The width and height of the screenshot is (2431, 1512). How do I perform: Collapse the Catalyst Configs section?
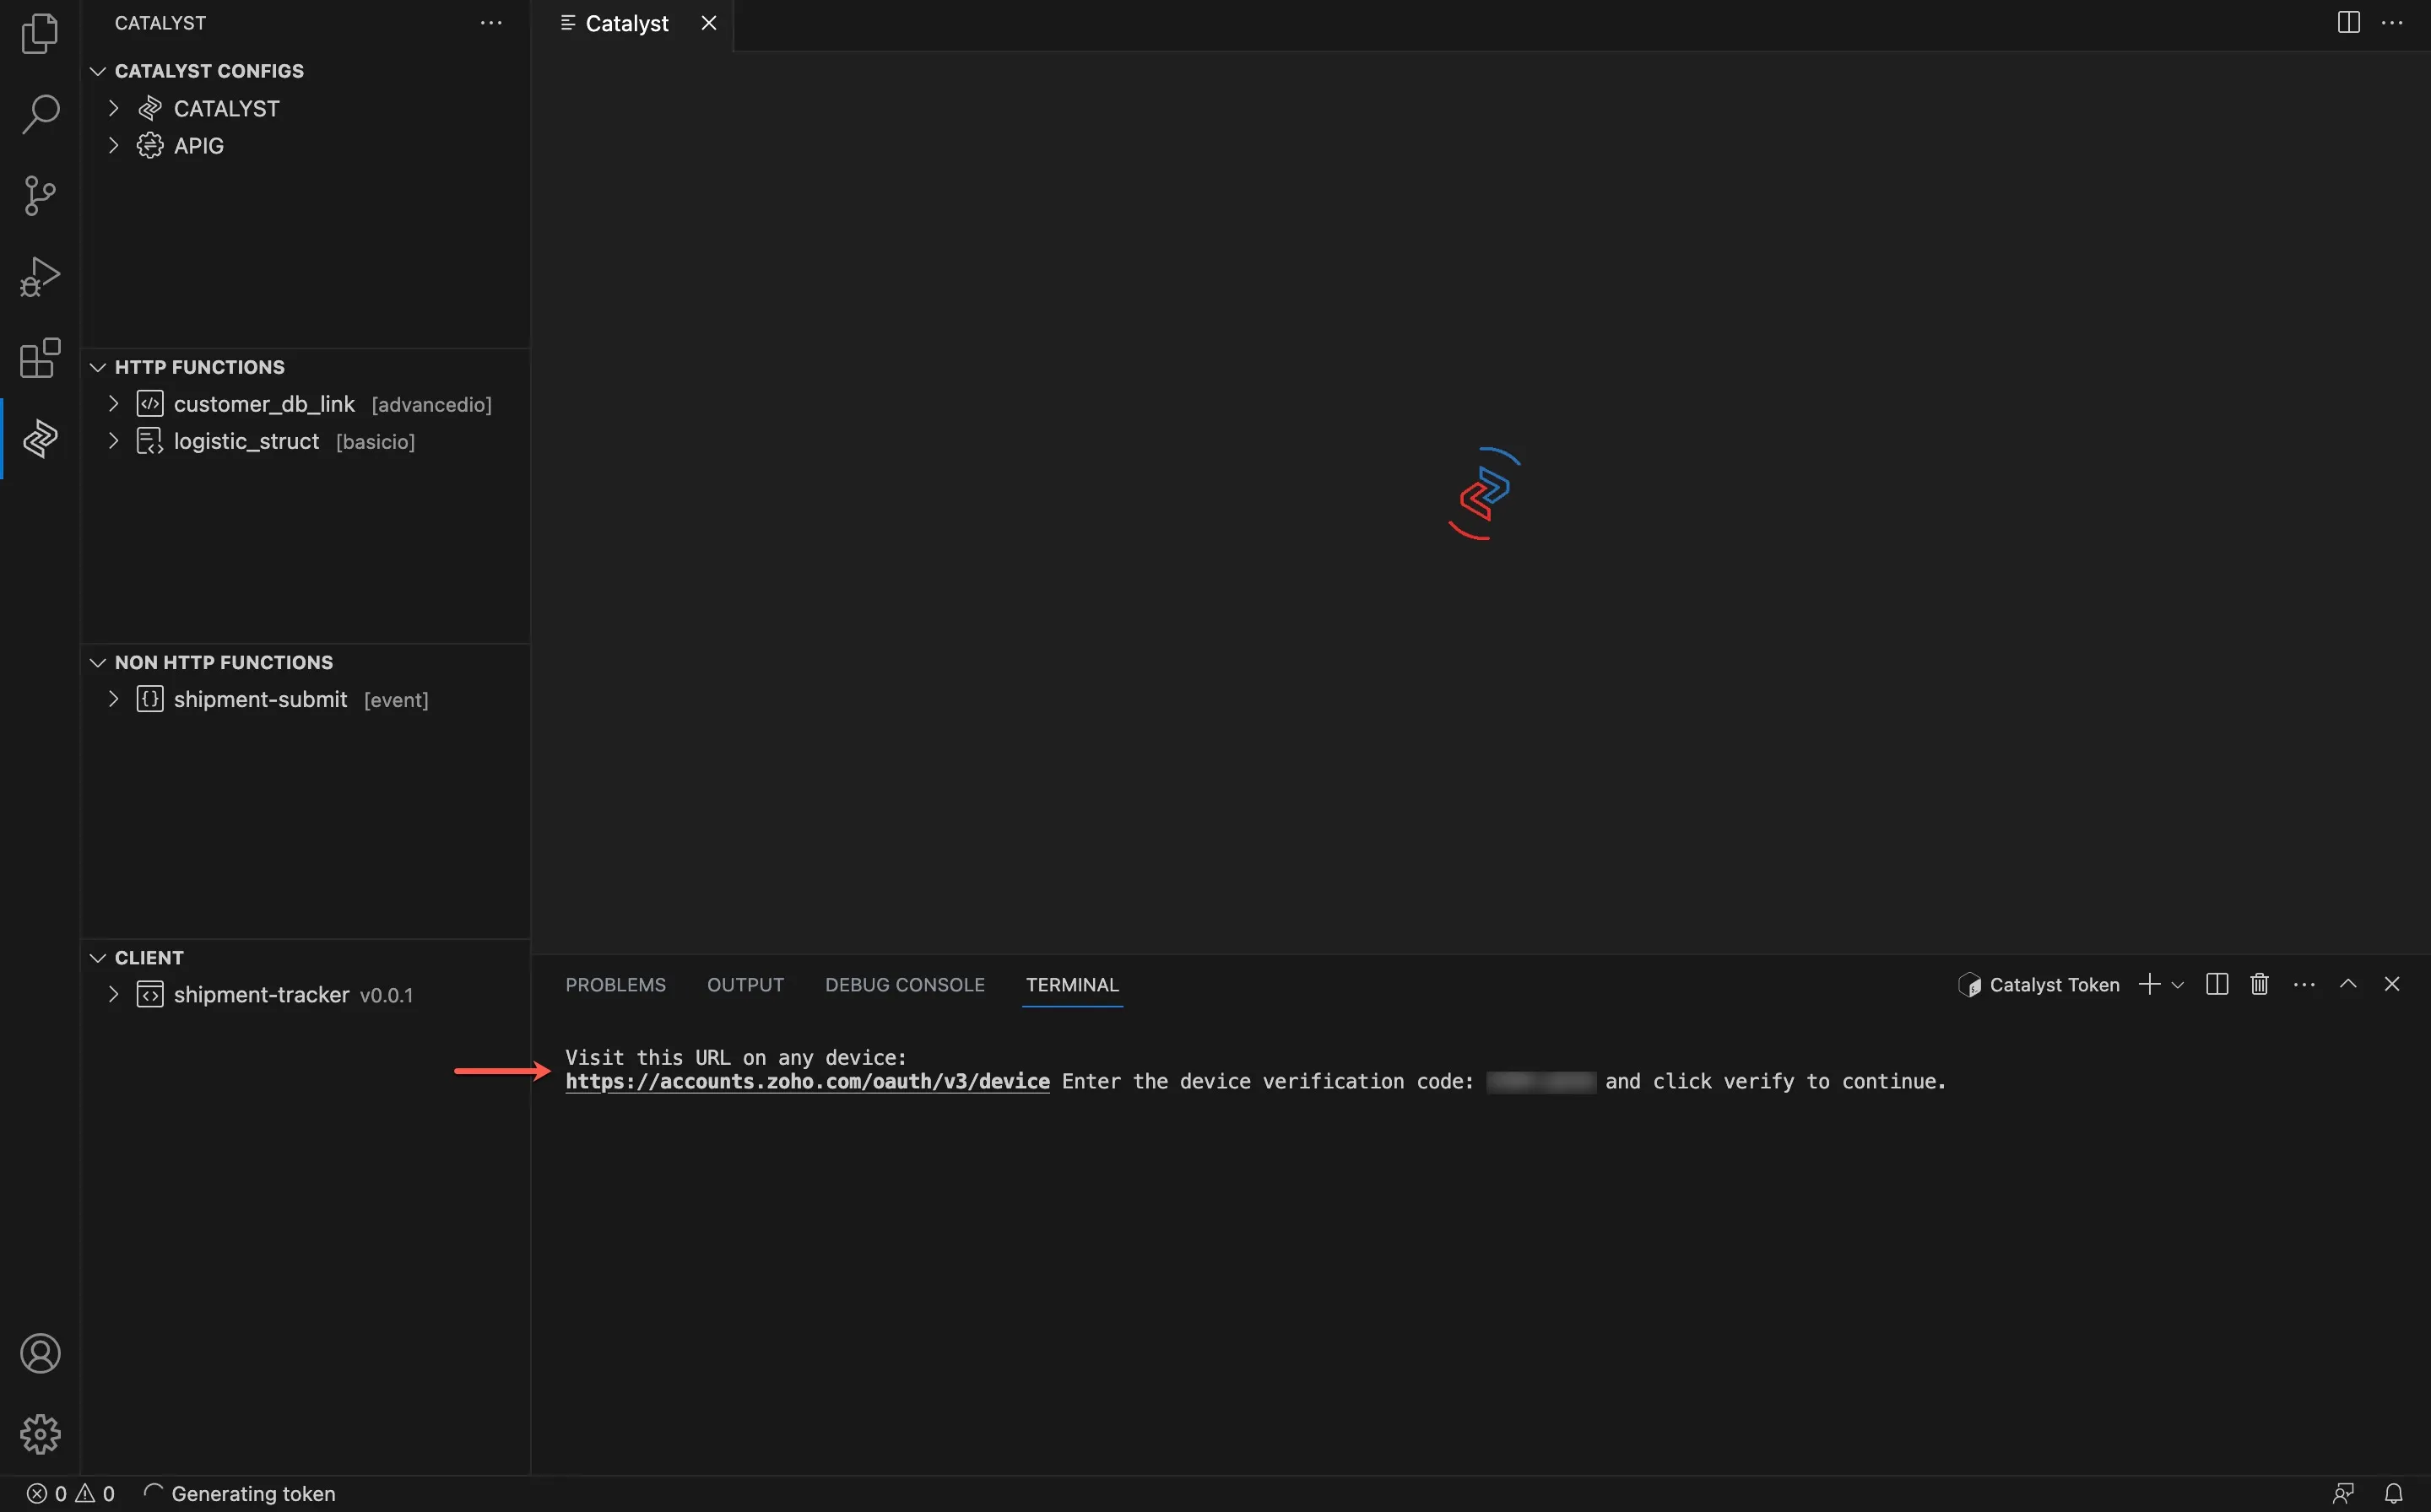98,71
